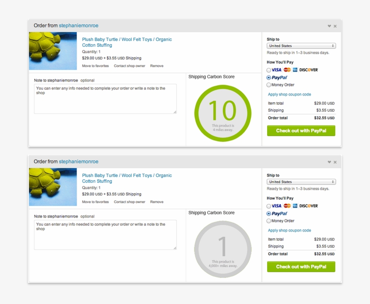Viewport: 370px width, 304px height.
Task: Click 'Ready to ship' text in bottom order
Action: [298, 189]
